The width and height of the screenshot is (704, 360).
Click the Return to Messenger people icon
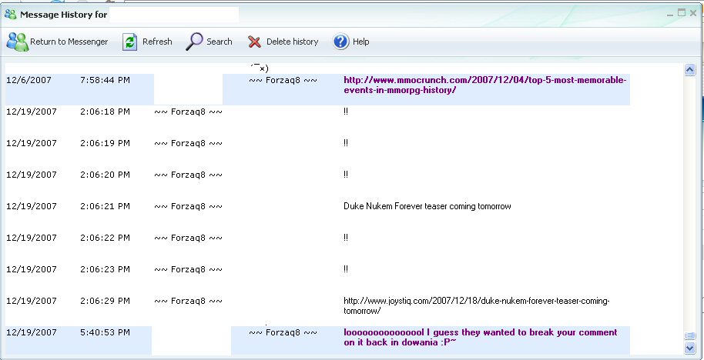(17, 42)
